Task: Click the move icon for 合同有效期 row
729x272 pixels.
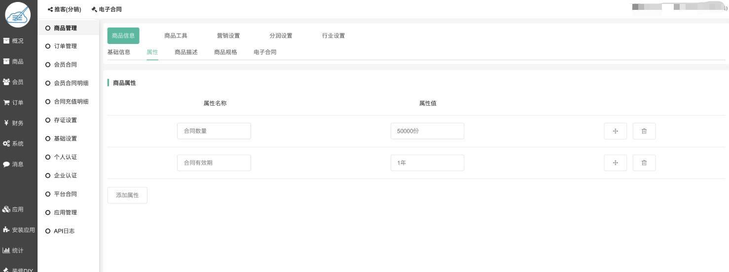Action: pyautogui.click(x=615, y=163)
